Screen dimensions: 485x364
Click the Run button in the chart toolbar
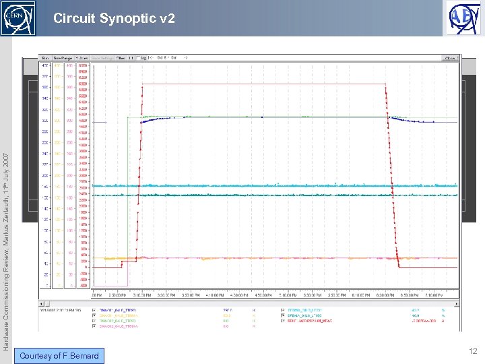(x=45, y=58)
